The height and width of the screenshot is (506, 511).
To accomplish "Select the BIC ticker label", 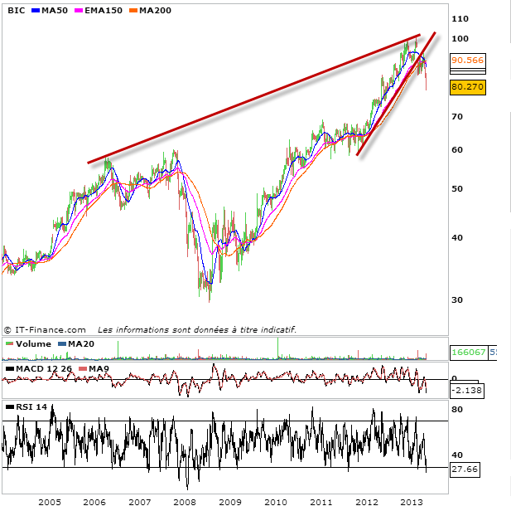I will (17, 9).
